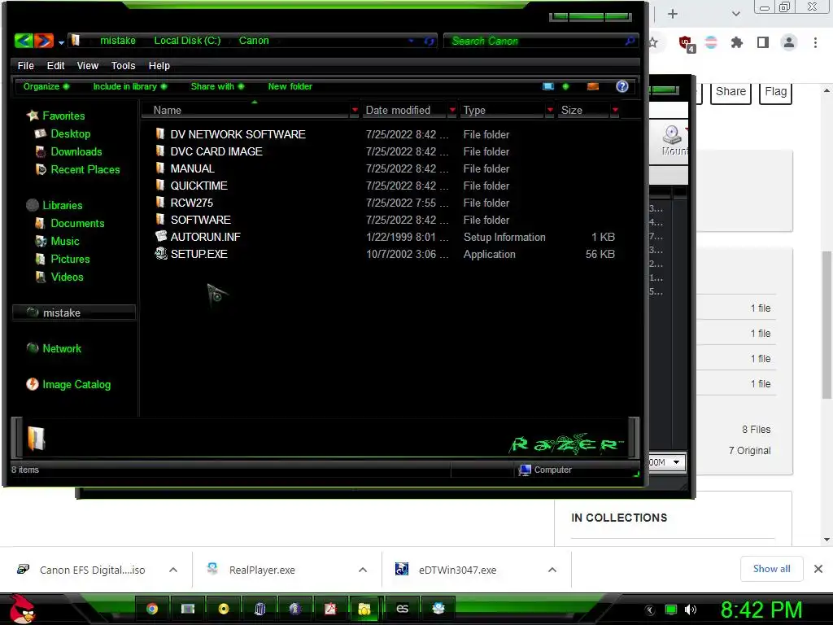Open Explorer help question mark icon

click(x=622, y=86)
